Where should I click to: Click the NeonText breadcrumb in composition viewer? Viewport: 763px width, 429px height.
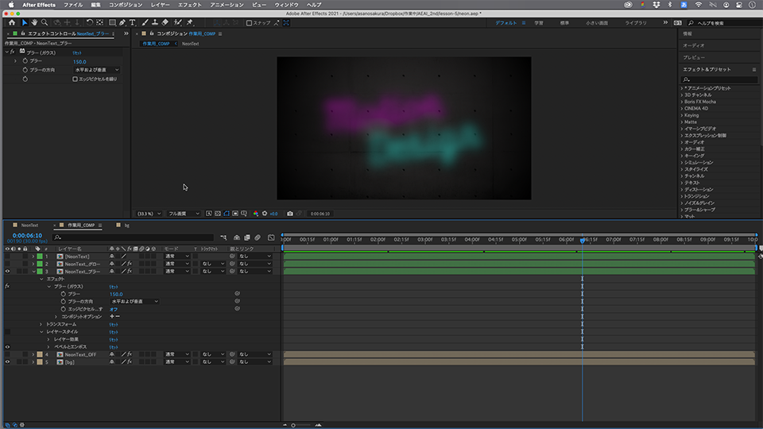pyautogui.click(x=190, y=44)
